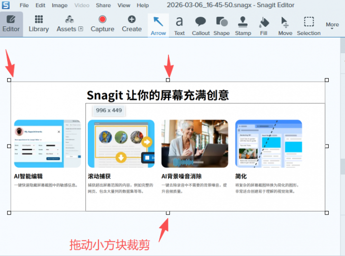Click the AI背景噪音消除 preview thumbnail
This screenshot has width=345, height=256.
(195, 143)
